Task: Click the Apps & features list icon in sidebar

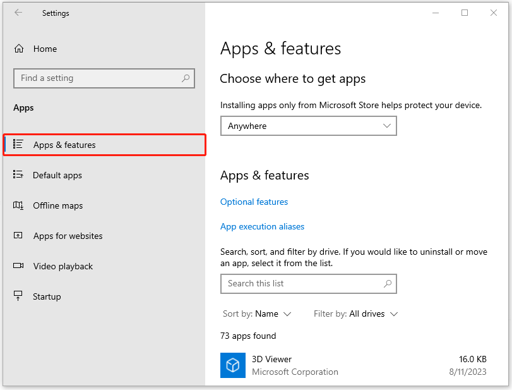Action: [x=18, y=144]
